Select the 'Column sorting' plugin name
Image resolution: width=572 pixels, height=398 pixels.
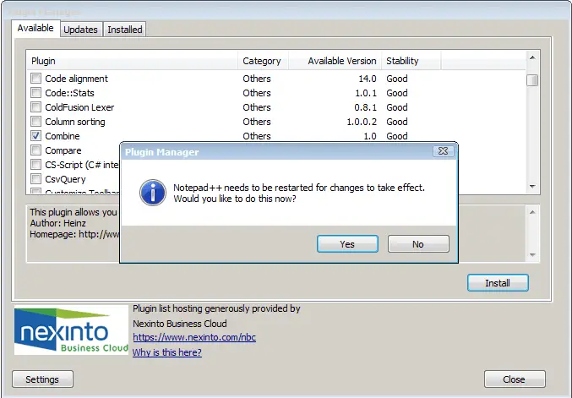tap(75, 122)
